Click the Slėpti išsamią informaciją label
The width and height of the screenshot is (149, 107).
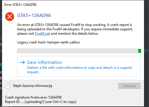click(x=32, y=86)
